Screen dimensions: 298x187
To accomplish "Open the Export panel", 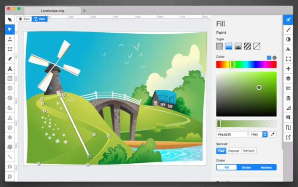I will (288, 137).
